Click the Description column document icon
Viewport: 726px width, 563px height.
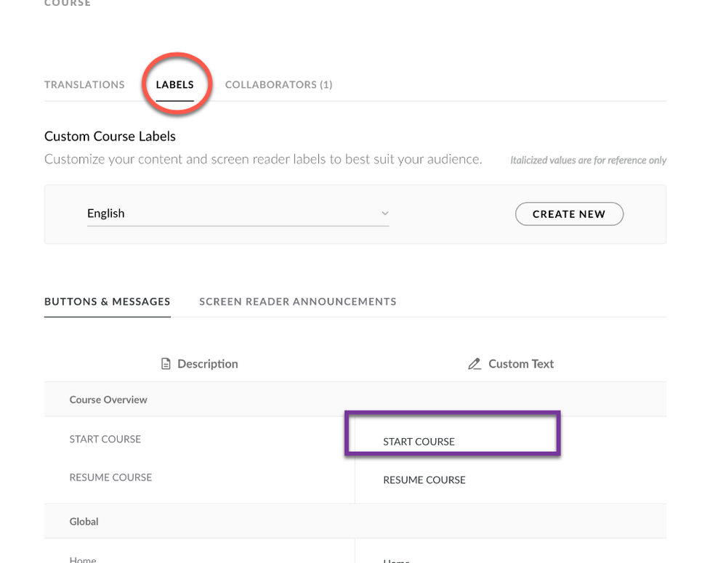tap(166, 364)
